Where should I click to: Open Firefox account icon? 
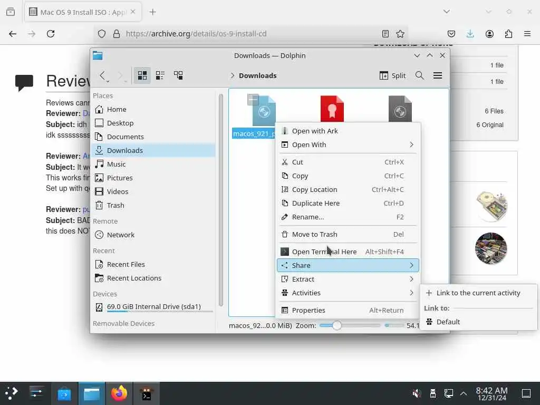tap(489, 34)
